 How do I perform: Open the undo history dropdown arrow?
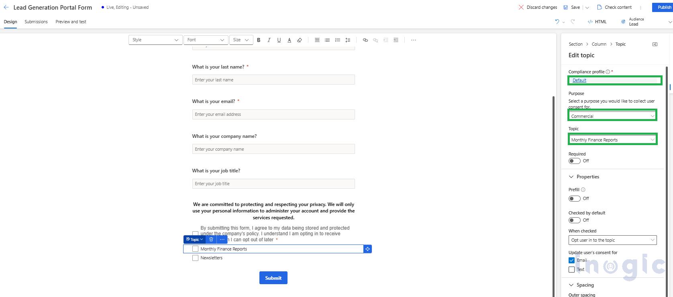563,22
